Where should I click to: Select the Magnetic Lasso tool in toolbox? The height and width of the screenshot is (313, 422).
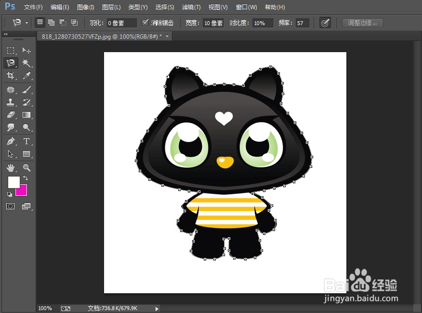coord(11,63)
